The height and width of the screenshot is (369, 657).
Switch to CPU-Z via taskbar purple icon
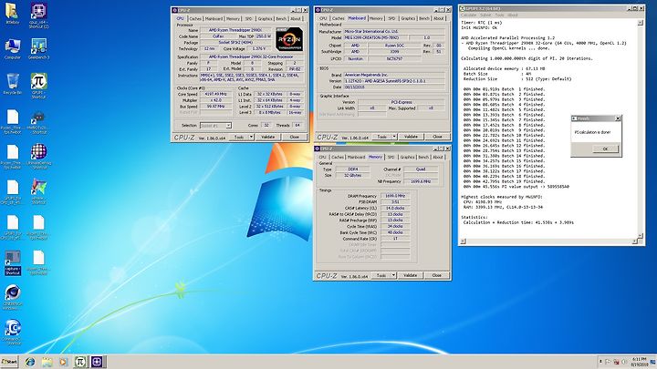(x=98, y=362)
